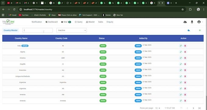Open the Inactive status filter dropdown
This screenshot has height=110, width=207.
point(72,30)
